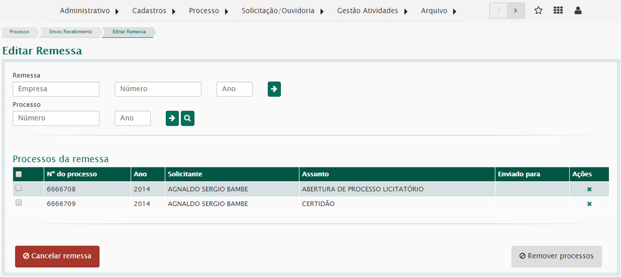Open the apps grid icon

[558, 11]
